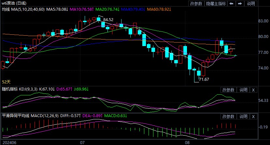Click the 08 month label on time axis
The width and height of the screenshot is (270, 145).
(187, 142)
